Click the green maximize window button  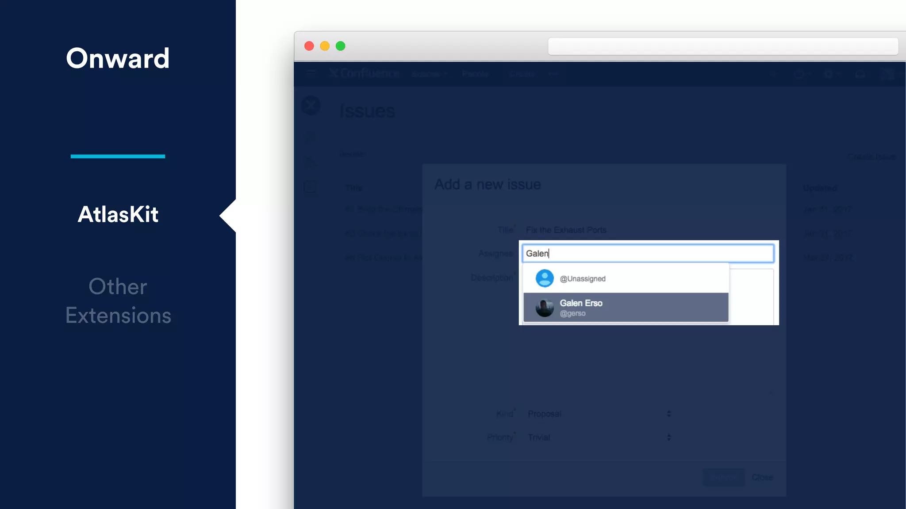[340, 46]
